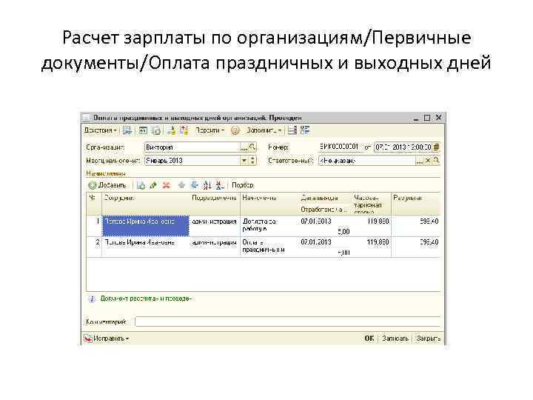The height and width of the screenshot is (400, 533).
Task: Click the first toolbar icon after Действия
Action: click(x=127, y=130)
